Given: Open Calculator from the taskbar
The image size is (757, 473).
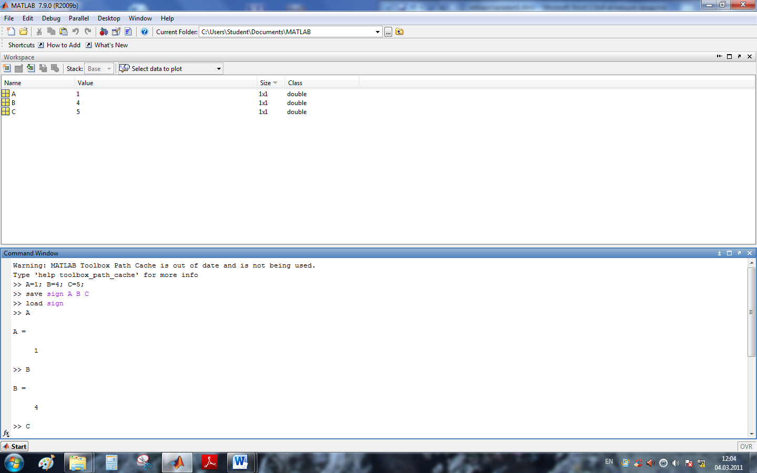Looking at the screenshot, I should [111, 462].
